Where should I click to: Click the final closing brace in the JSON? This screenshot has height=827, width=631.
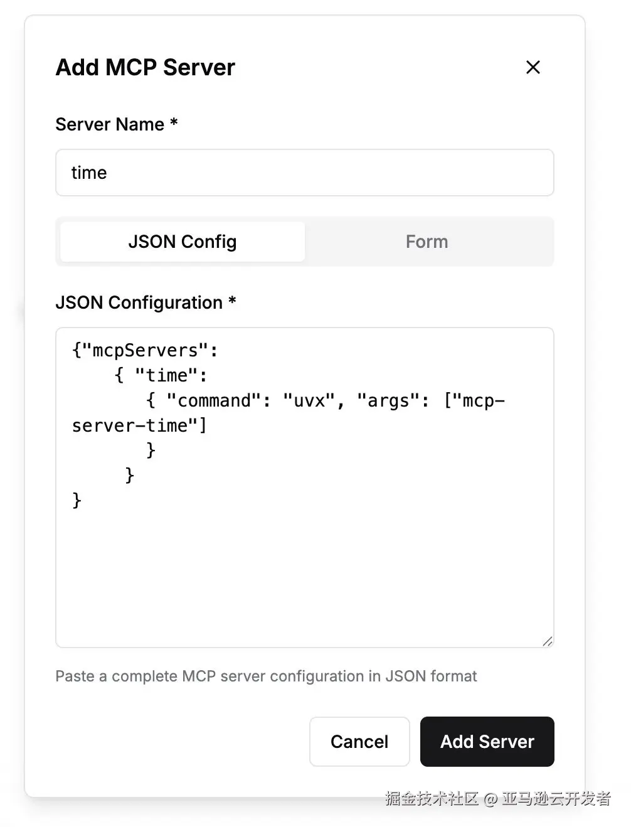[x=77, y=500]
